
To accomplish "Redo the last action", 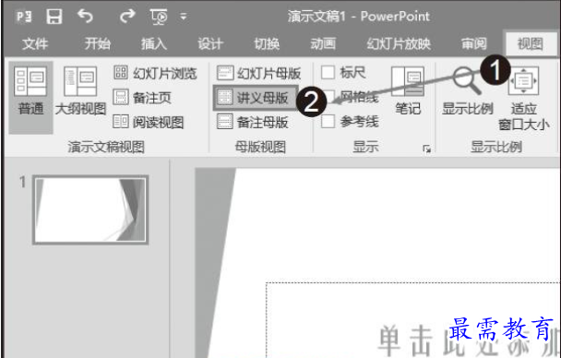I will [127, 16].
